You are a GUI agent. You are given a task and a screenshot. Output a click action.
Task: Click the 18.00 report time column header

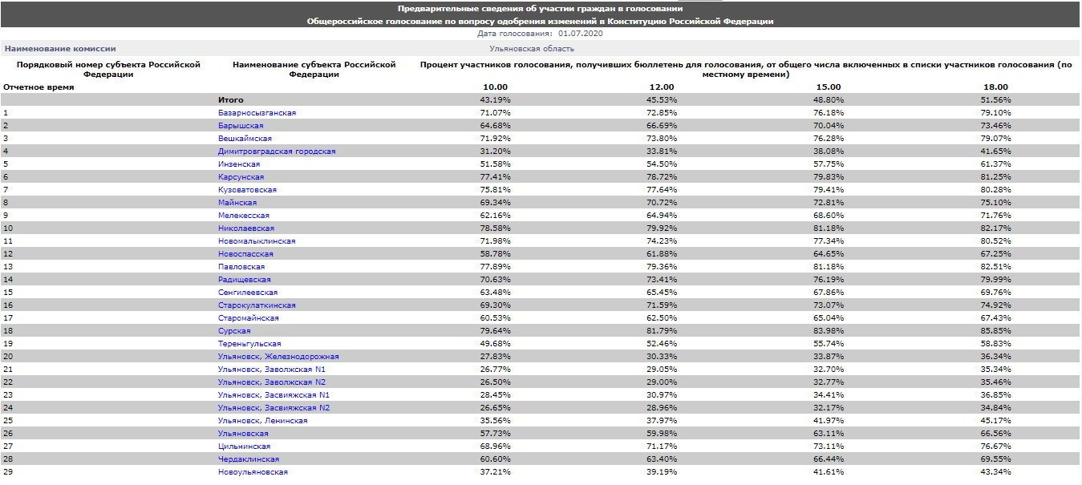pyautogui.click(x=995, y=87)
